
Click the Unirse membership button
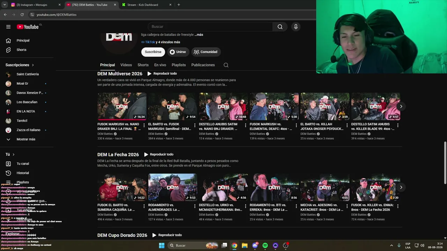(178, 52)
